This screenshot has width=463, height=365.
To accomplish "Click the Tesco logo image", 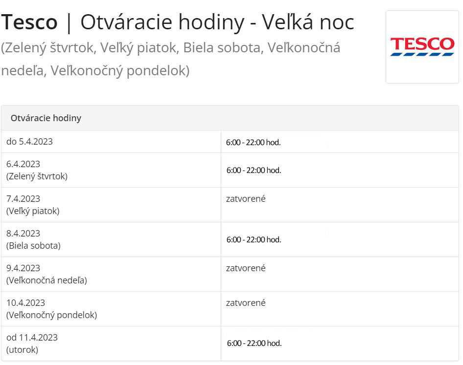I will 422,47.
